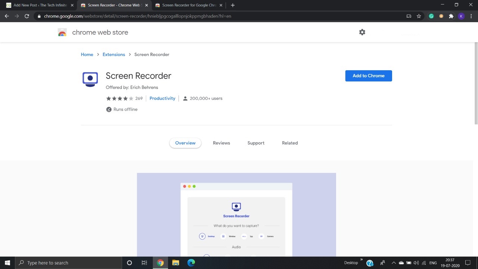Reload the page with the refresh icon

coord(27,16)
